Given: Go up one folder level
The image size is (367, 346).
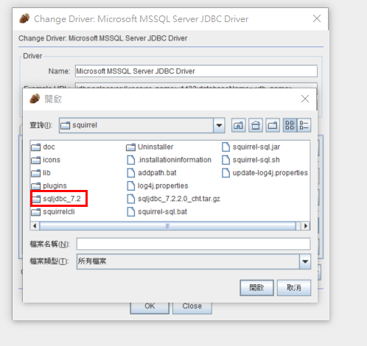Looking at the screenshot, I should point(238,125).
